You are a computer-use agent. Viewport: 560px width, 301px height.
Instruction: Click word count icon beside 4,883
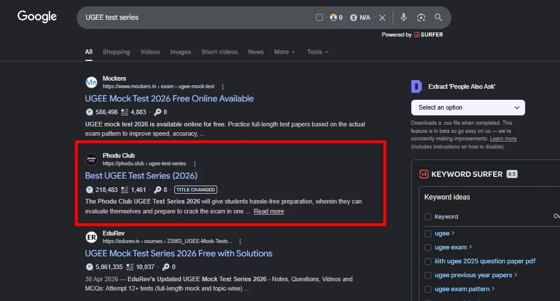click(124, 112)
